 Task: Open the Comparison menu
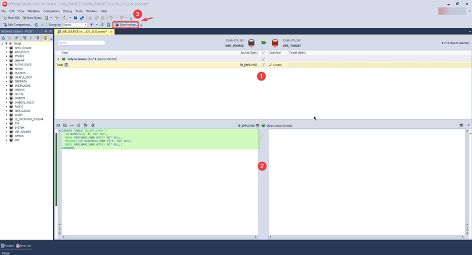click(51, 11)
